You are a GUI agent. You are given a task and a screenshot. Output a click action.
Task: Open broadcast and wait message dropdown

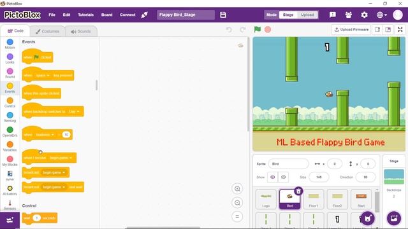pyautogui.click(x=54, y=187)
